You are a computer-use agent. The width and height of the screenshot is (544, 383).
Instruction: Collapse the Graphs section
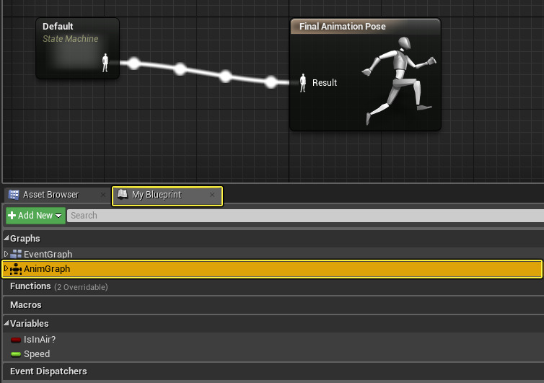tap(6, 238)
